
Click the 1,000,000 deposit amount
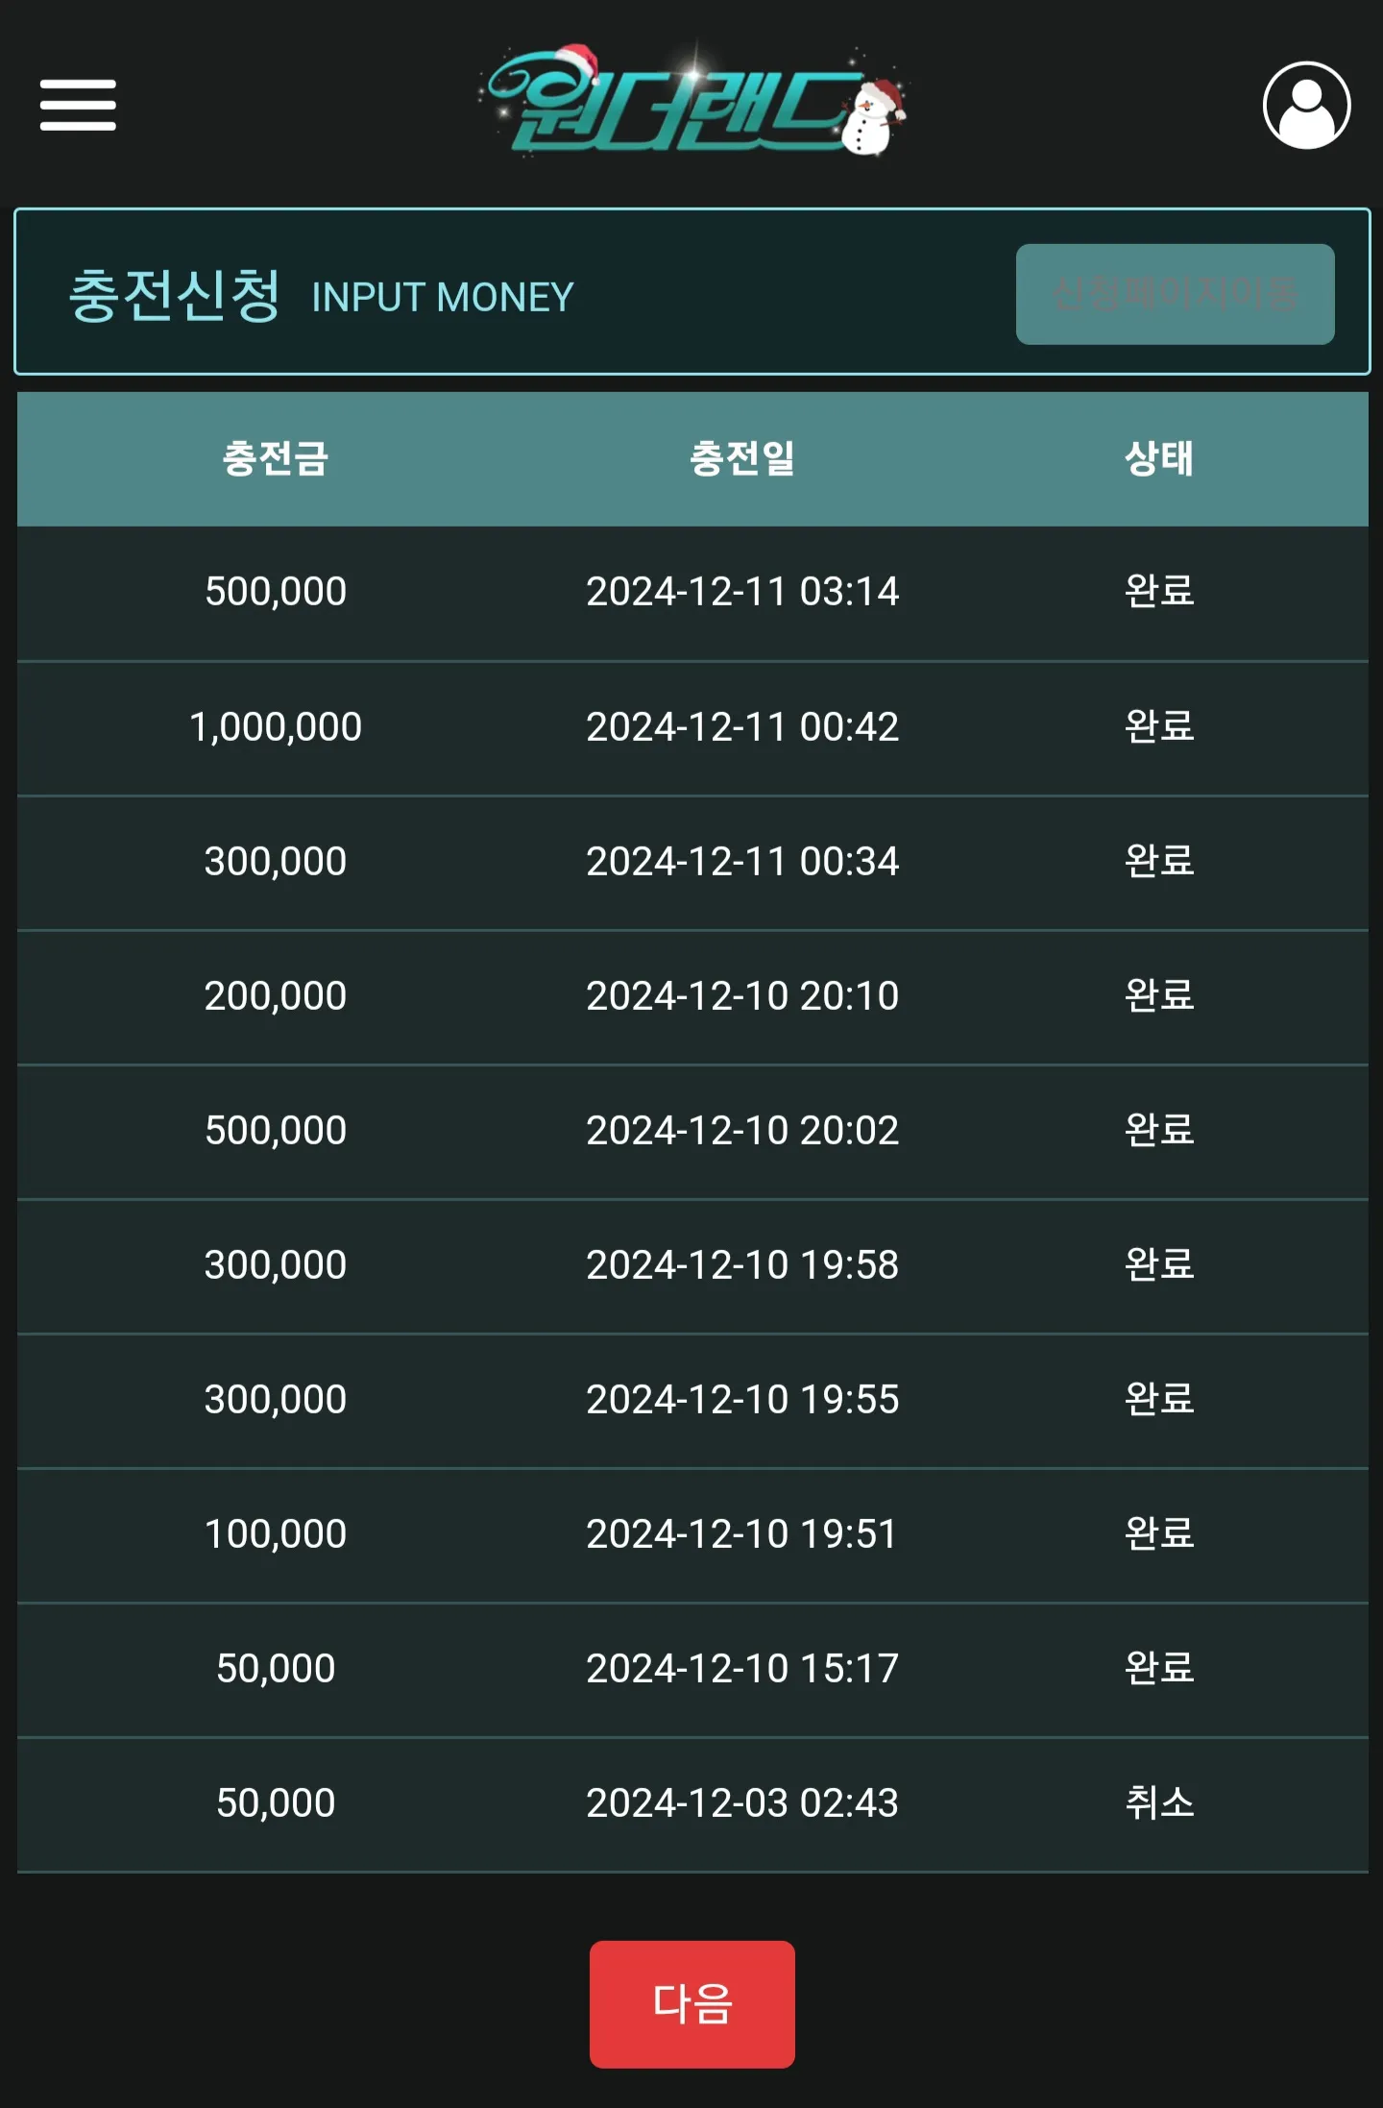pos(276,727)
